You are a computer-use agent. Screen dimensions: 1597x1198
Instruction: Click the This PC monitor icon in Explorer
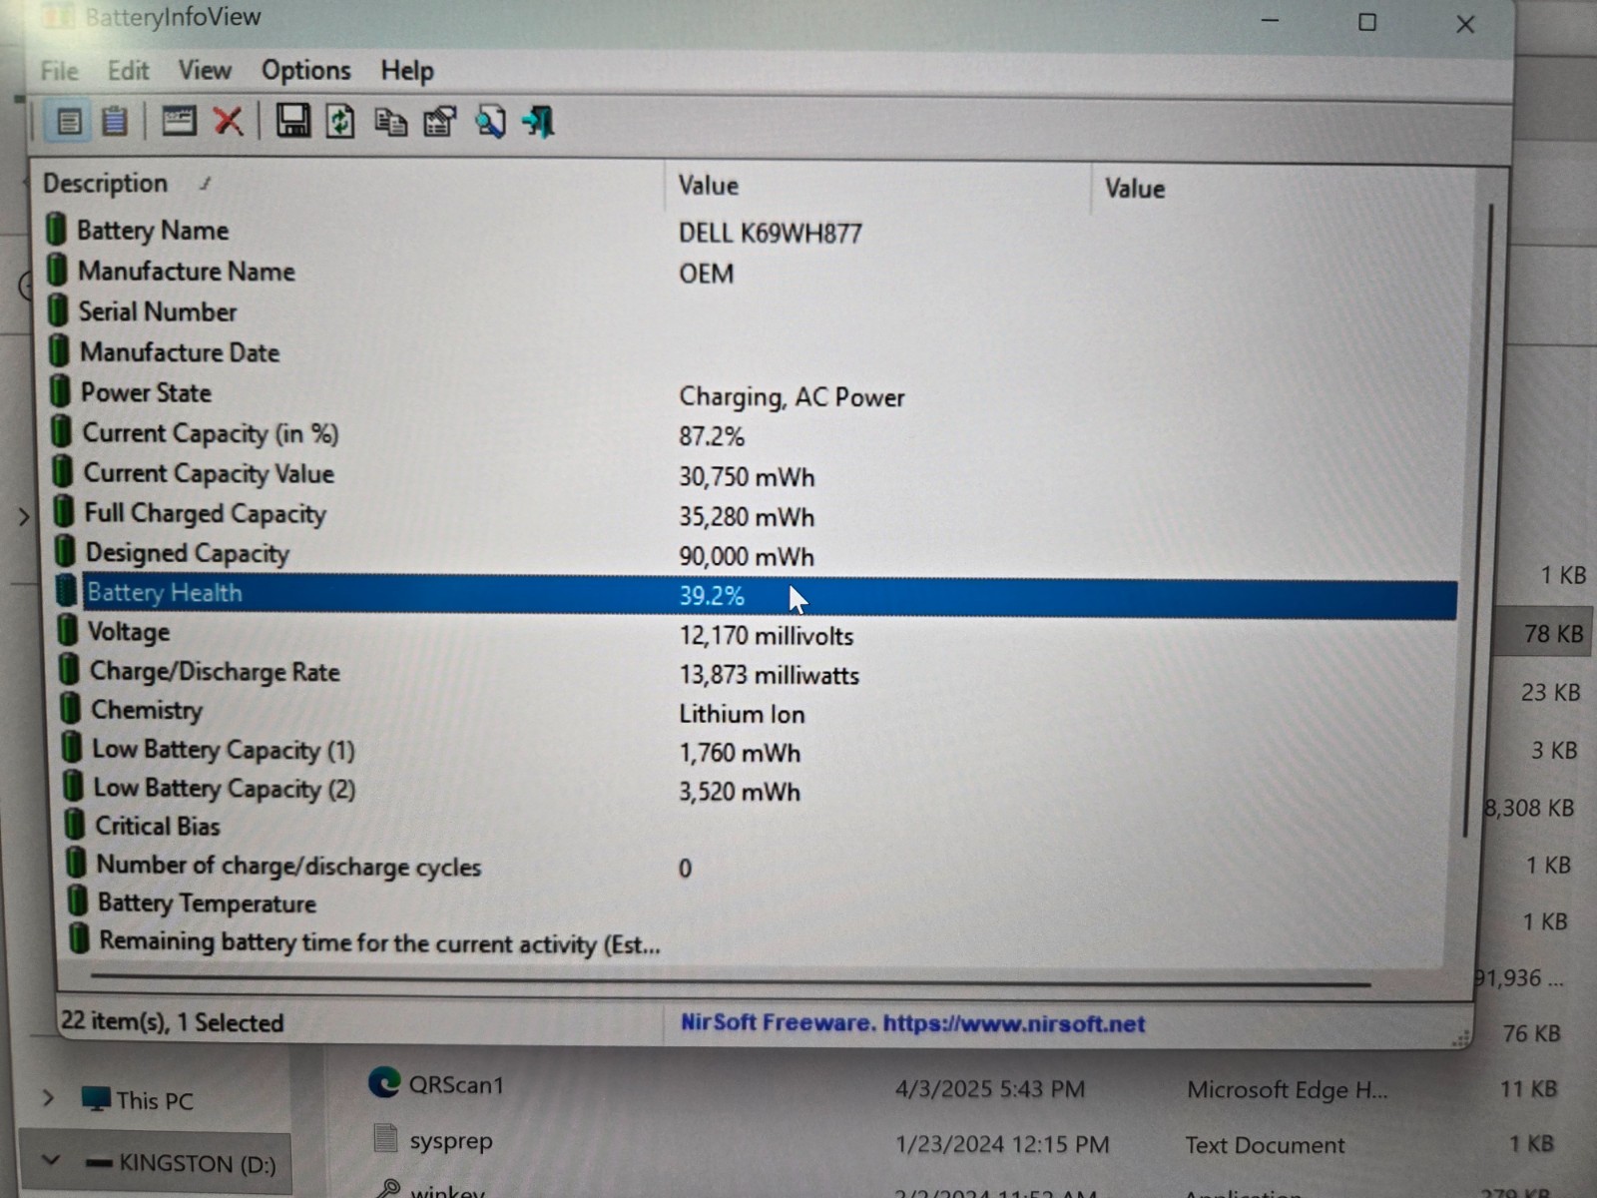pos(96,1099)
